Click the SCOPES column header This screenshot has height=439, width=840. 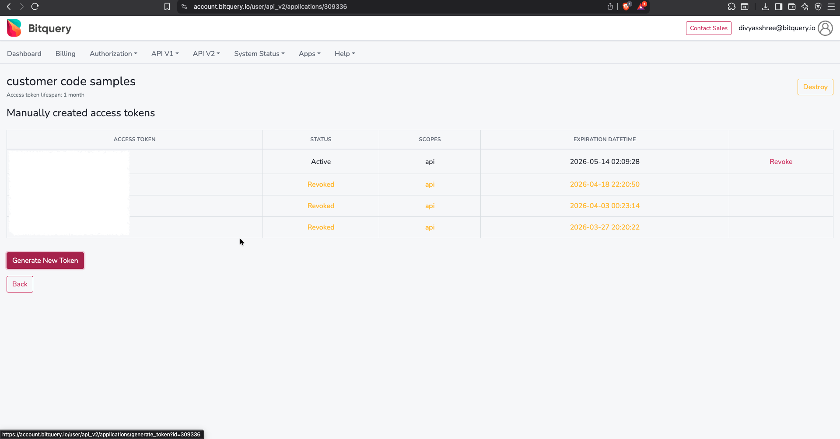coord(430,139)
